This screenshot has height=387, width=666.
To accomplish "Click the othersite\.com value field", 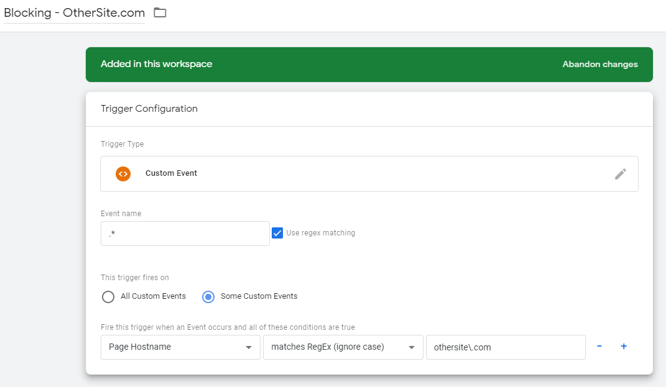I will coord(506,347).
